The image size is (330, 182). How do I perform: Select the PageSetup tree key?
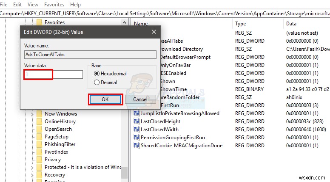[57, 137]
